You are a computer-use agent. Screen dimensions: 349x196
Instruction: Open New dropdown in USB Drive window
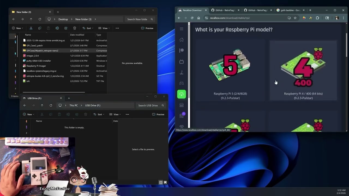click(x=28, y=114)
